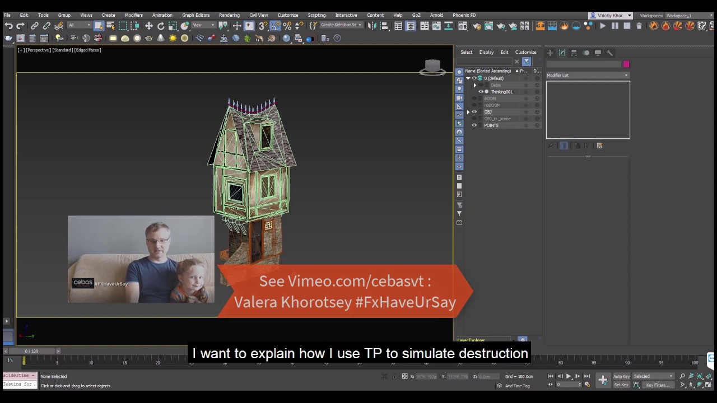The image size is (717, 403).
Task: Play the animation in the timeline controls
Action: click(x=568, y=376)
